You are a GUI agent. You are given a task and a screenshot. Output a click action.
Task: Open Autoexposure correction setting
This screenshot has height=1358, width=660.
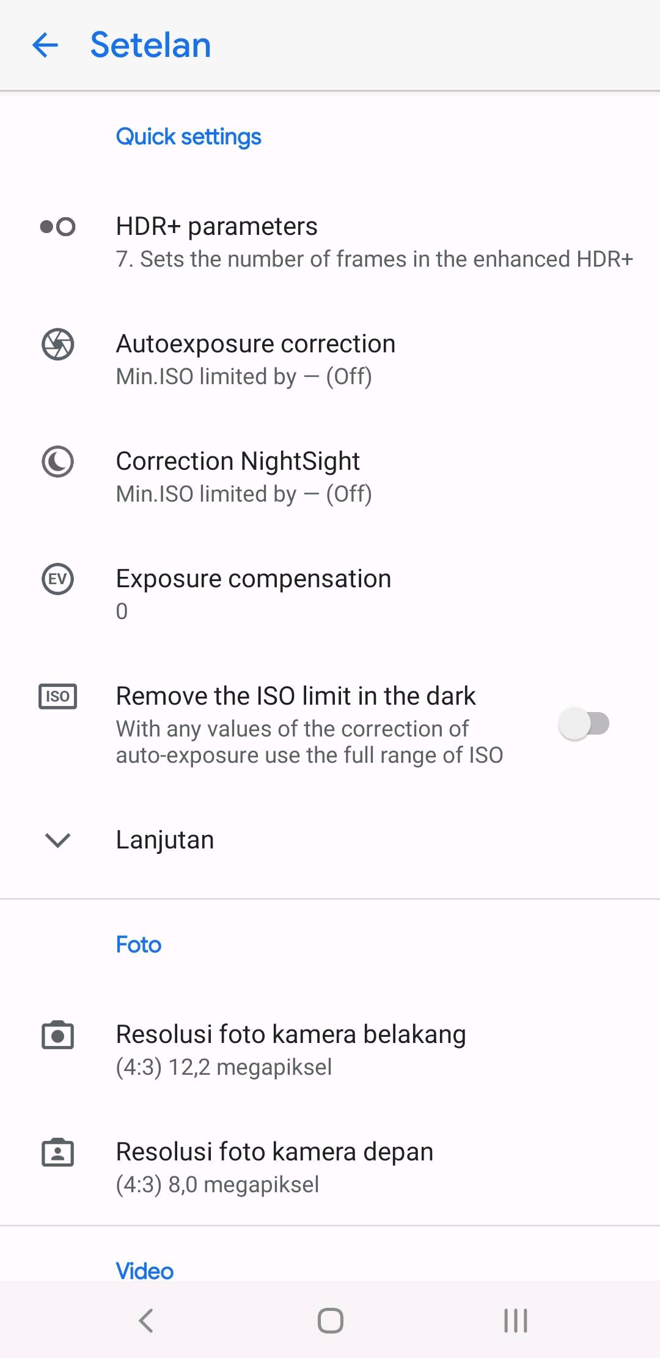[255, 359]
